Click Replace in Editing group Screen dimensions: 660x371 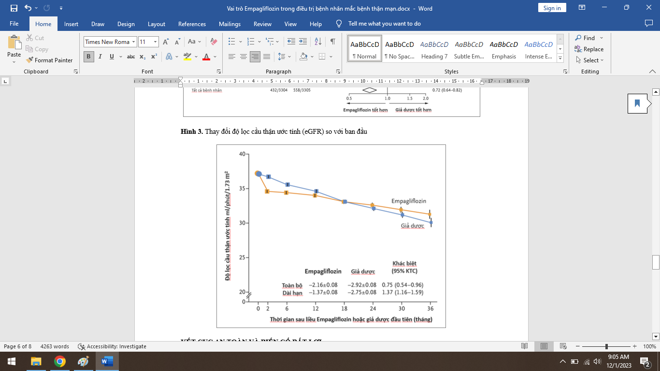pos(589,49)
